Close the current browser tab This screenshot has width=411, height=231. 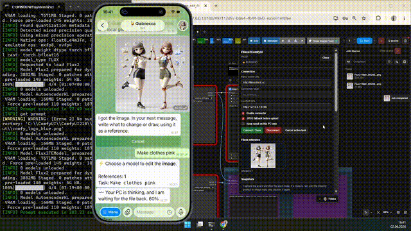click(x=205, y=6)
